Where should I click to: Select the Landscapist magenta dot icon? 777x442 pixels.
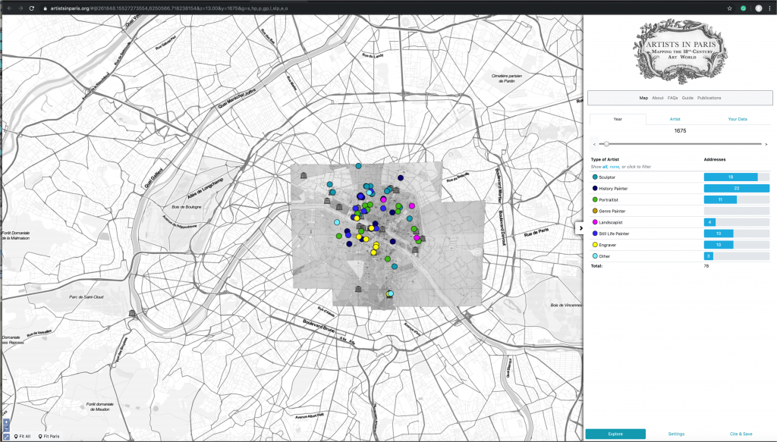pyautogui.click(x=595, y=222)
